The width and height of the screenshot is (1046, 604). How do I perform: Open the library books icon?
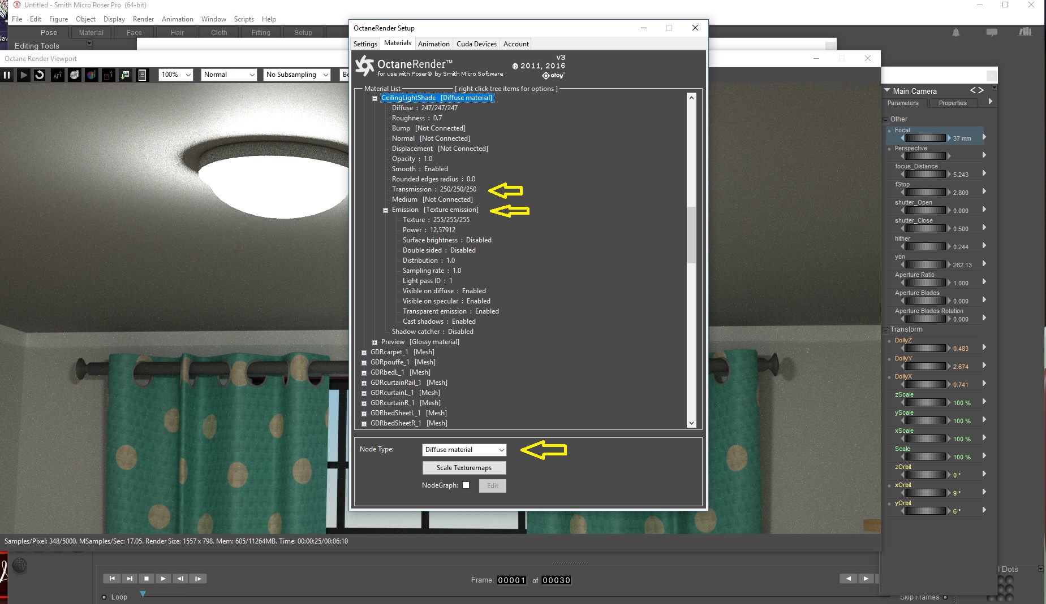[x=1025, y=32]
